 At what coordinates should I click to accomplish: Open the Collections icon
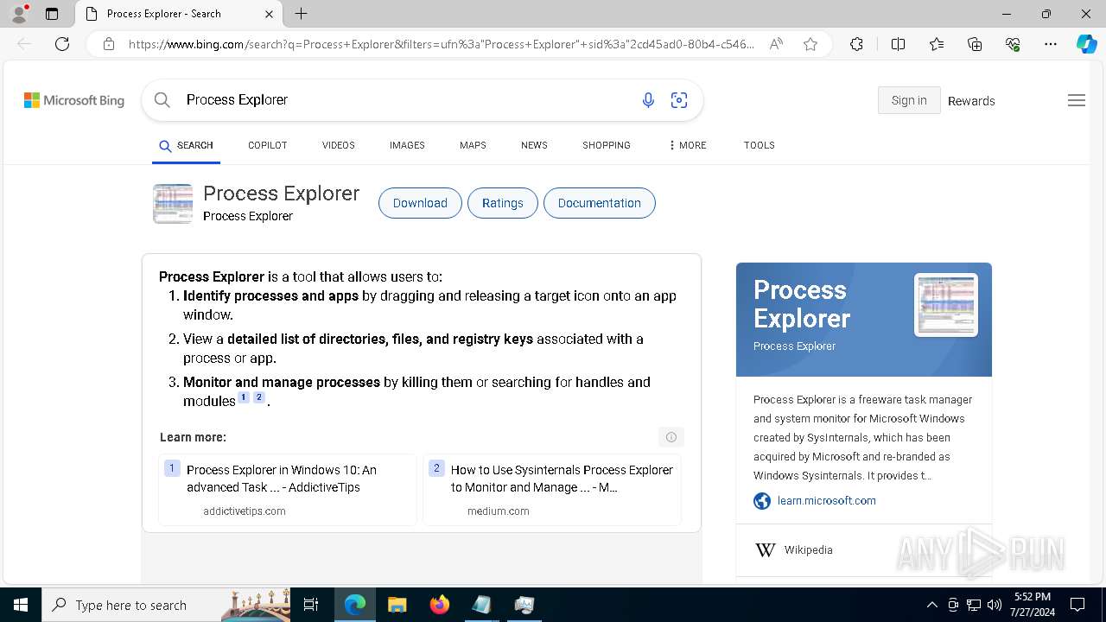point(975,44)
